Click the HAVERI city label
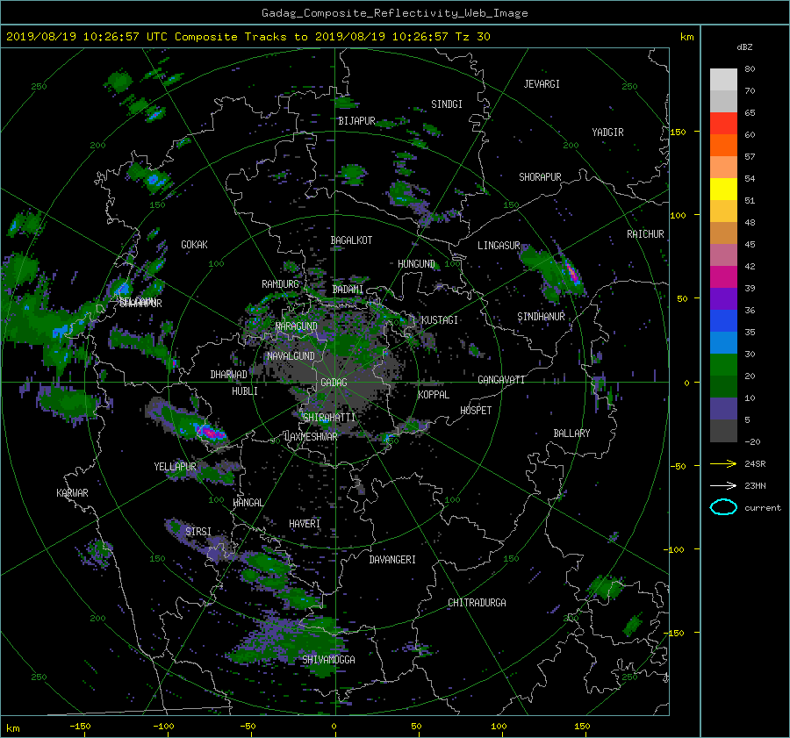This screenshot has width=790, height=738. 305,524
